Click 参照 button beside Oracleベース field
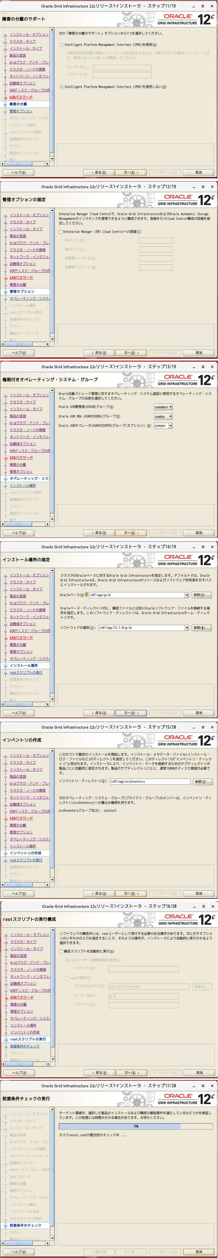 201,595
